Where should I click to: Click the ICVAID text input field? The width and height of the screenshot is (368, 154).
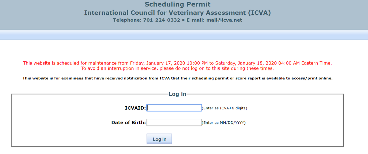click(174, 108)
